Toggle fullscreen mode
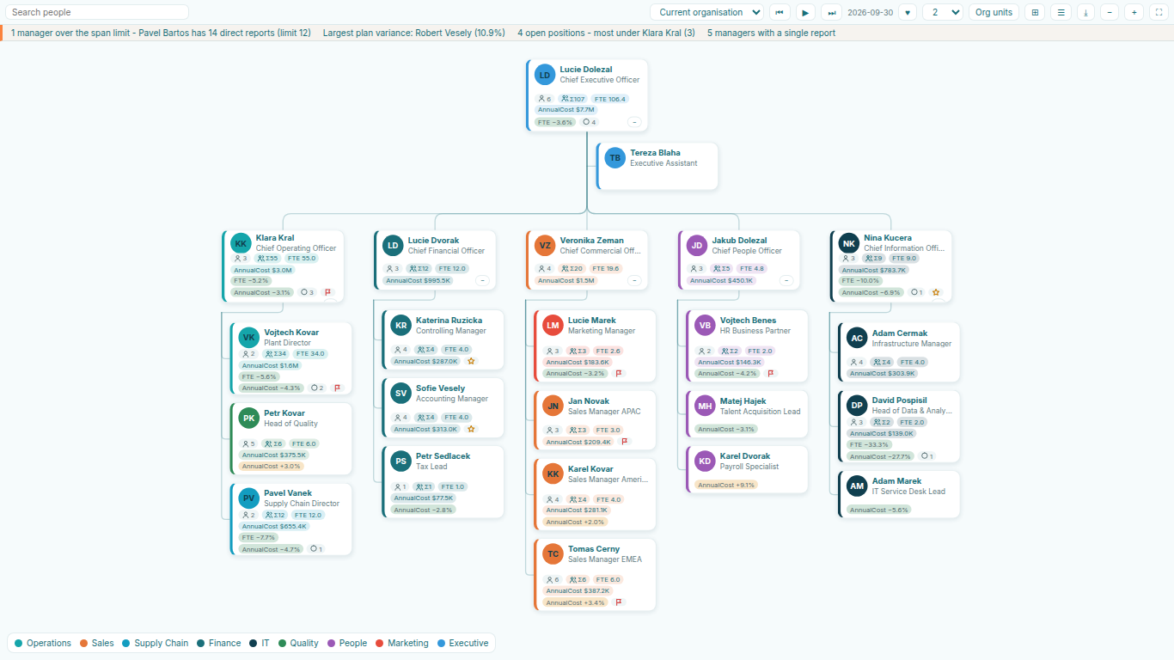The width and height of the screenshot is (1174, 660). point(1159,12)
